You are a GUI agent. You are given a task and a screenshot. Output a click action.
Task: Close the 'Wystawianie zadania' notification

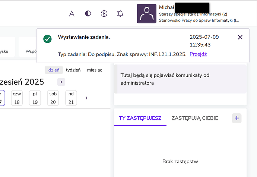pos(240,37)
